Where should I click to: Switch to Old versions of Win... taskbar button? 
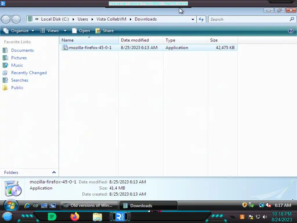pyautogui.click(x=89, y=206)
